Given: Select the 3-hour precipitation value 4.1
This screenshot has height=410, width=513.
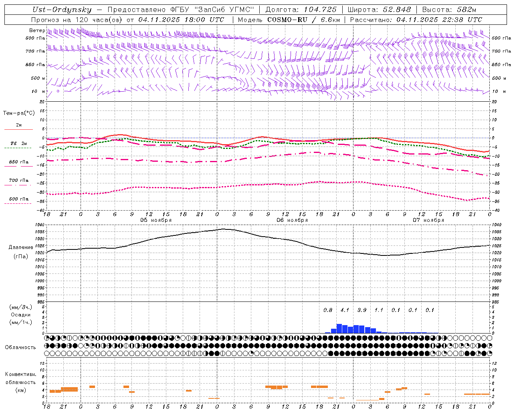Looking at the screenshot, I should pos(345,310).
